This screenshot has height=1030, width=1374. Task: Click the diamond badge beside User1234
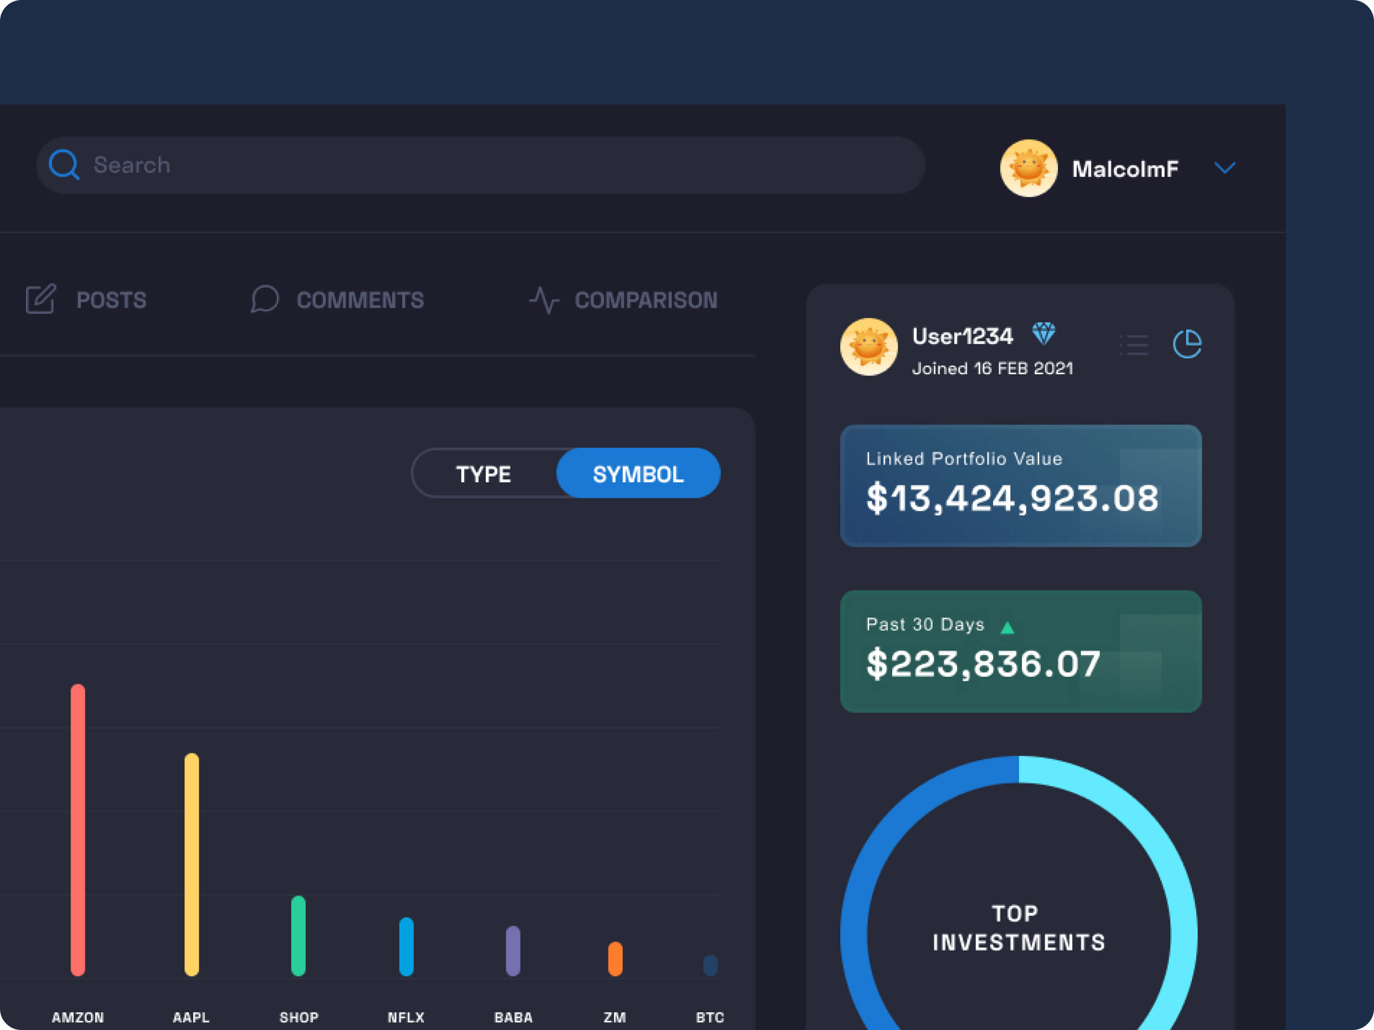(x=1043, y=334)
